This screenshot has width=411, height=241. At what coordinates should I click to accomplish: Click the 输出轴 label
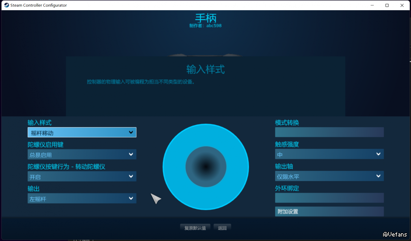click(284, 166)
